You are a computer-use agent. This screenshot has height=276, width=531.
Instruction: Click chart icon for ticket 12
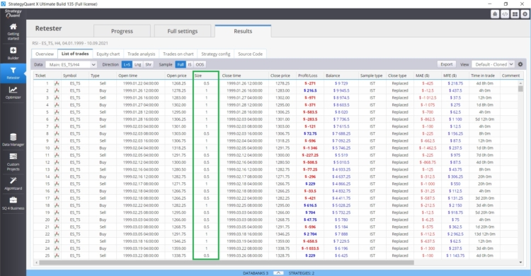pos(57,162)
